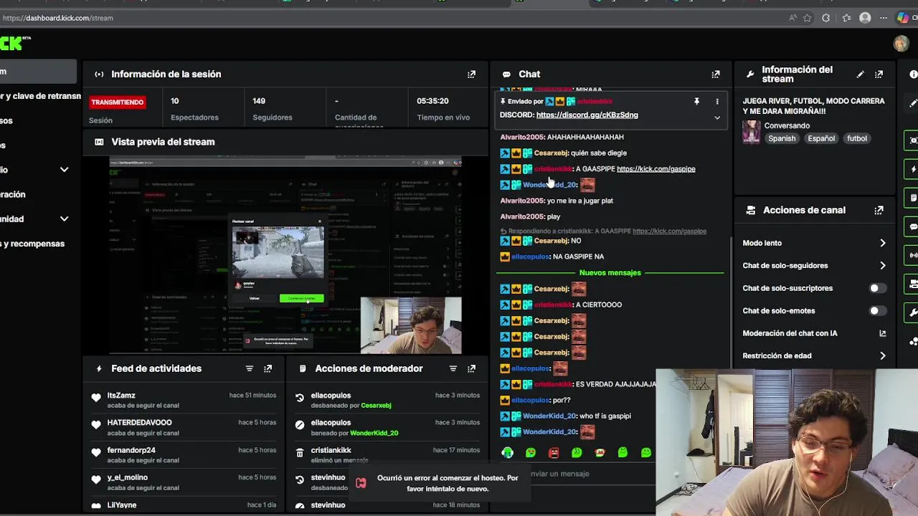Click the futbol tag

tap(856, 139)
